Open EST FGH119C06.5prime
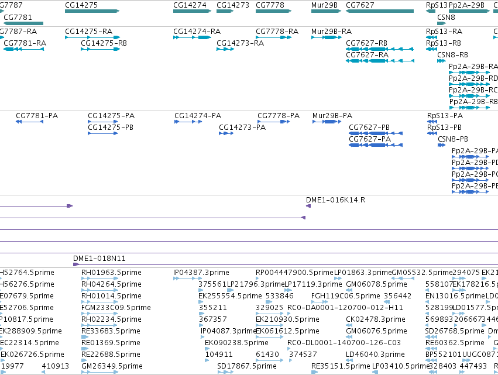 point(345,296)
